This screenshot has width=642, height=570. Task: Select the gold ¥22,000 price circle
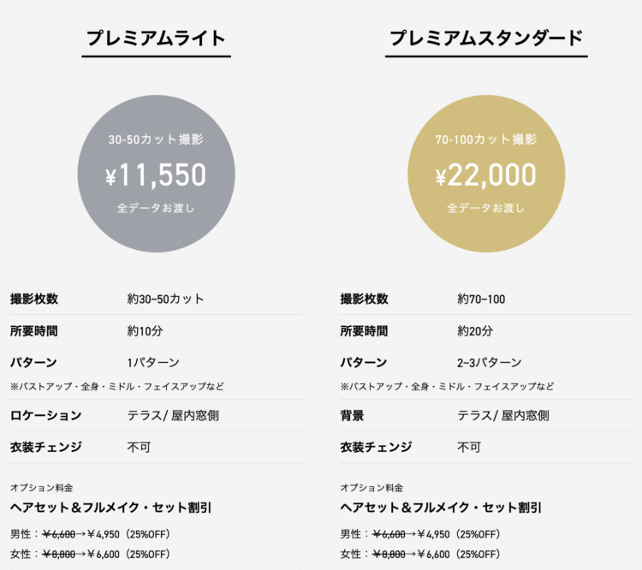[486, 174]
